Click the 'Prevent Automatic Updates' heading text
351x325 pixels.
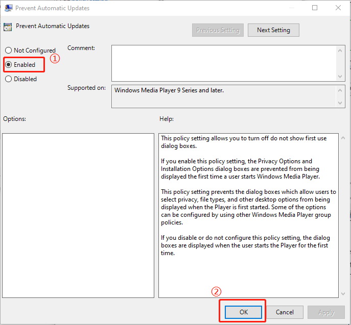click(x=53, y=26)
